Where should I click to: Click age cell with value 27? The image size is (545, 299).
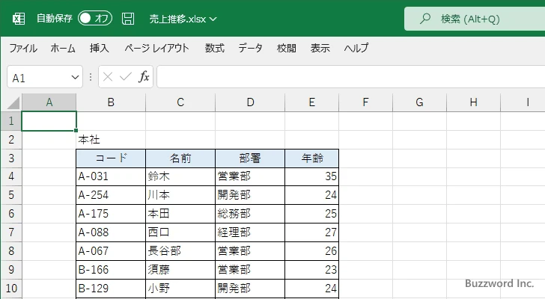coord(311,232)
